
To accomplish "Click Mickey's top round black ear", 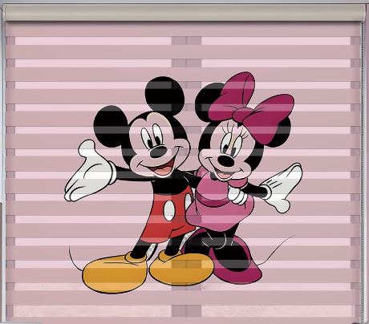I will pos(164,95).
